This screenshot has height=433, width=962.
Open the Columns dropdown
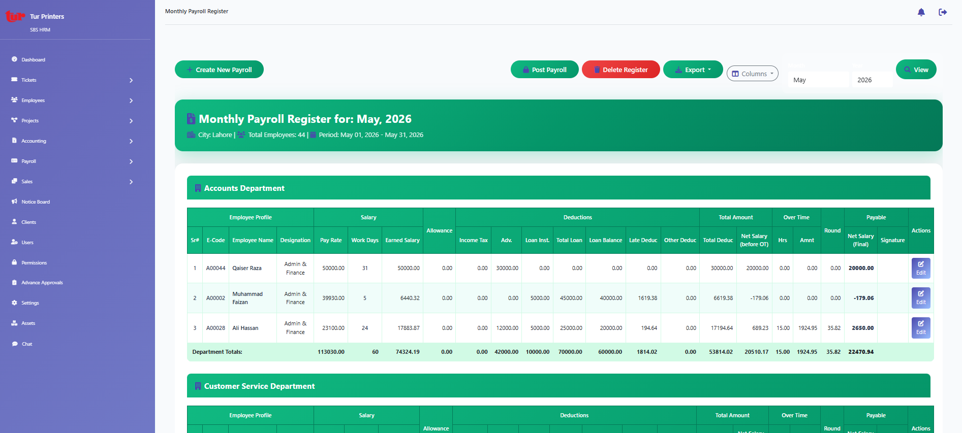[x=752, y=74]
